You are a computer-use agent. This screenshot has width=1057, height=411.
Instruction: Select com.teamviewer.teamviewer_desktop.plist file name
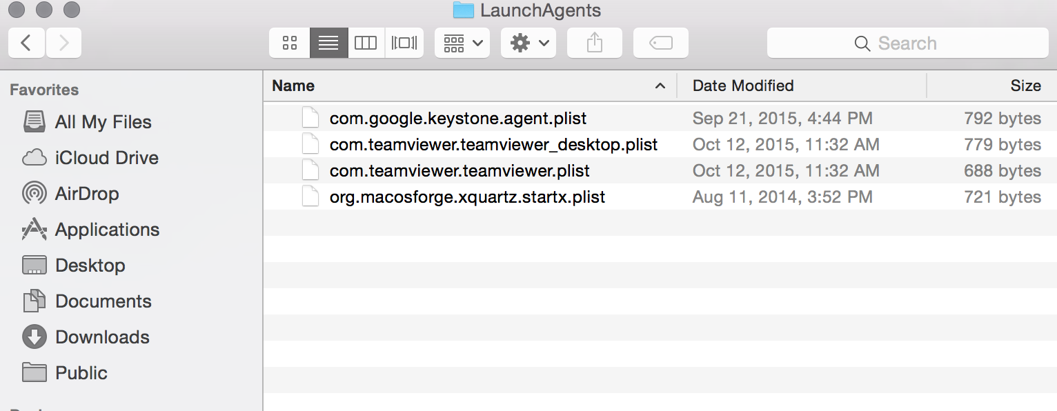493,145
